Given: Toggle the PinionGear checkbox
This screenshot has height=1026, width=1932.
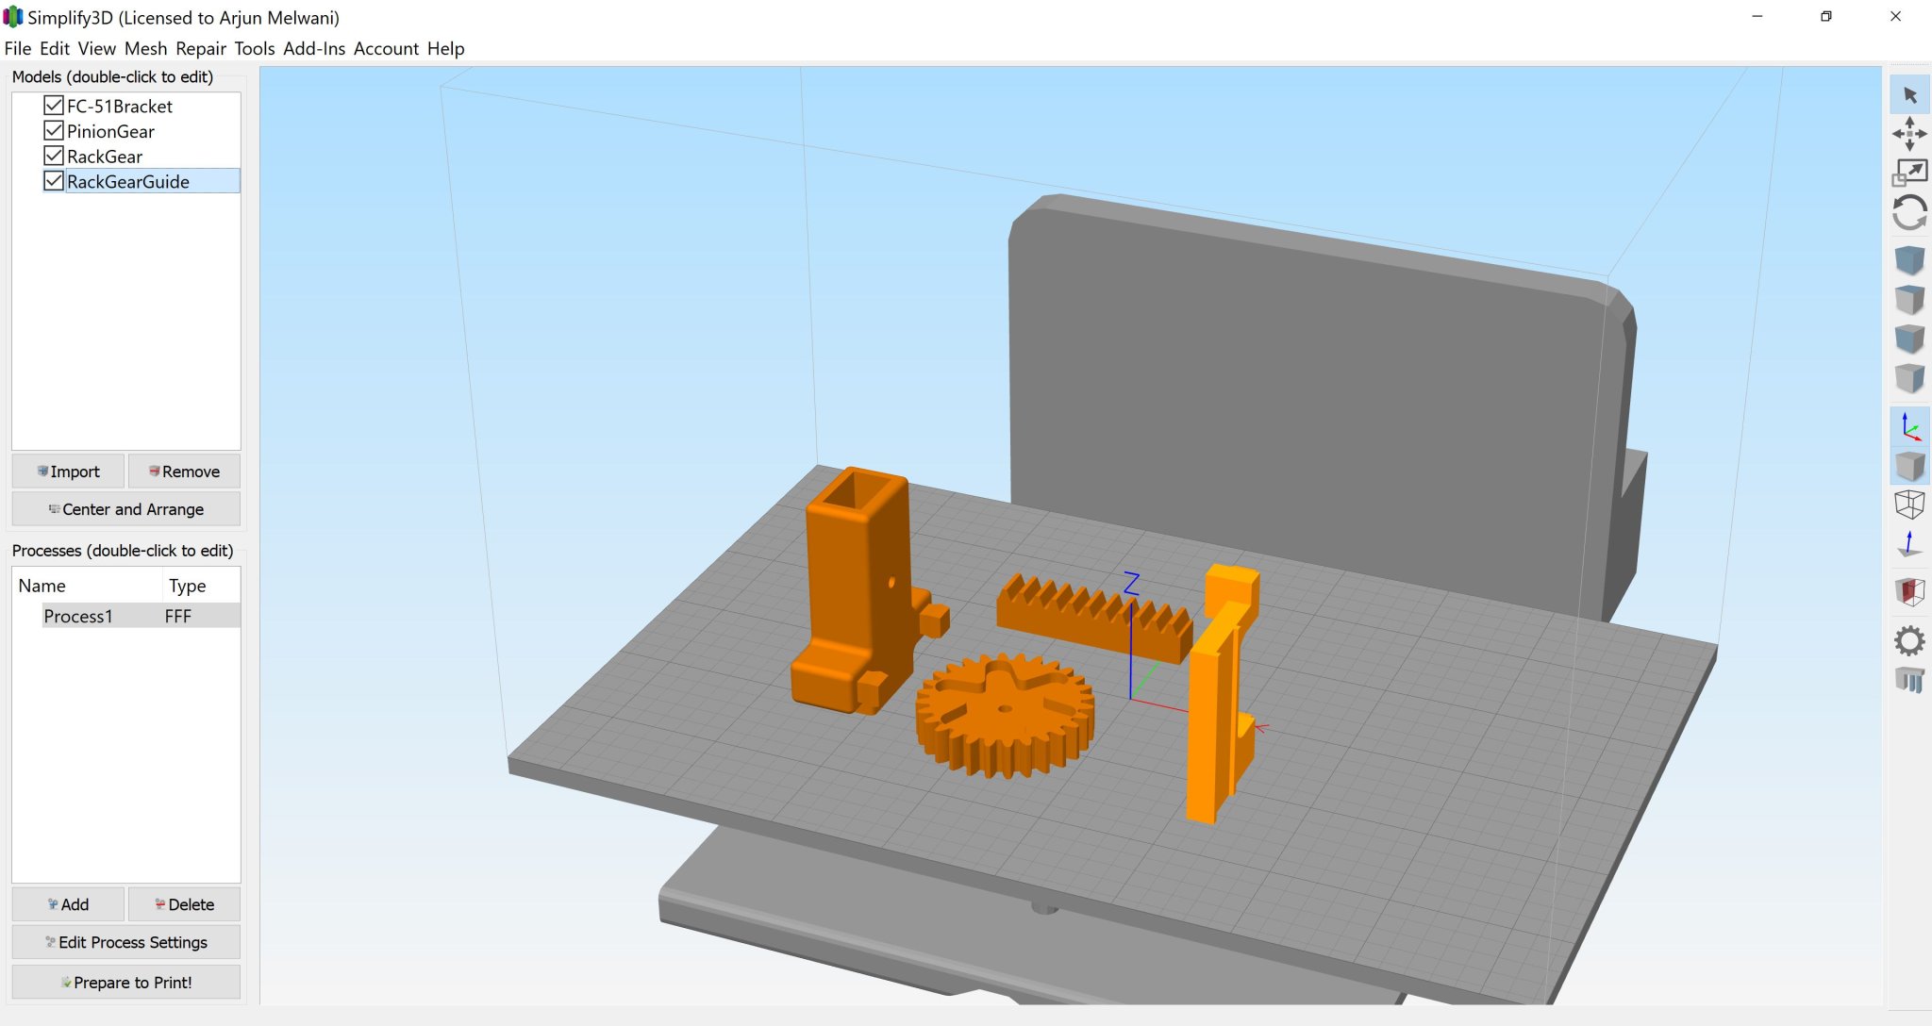Looking at the screenshot, I should pyautogui.click(x=54, y=131).
